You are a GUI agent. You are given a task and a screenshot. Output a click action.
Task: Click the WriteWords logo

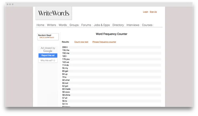(54, 13)
